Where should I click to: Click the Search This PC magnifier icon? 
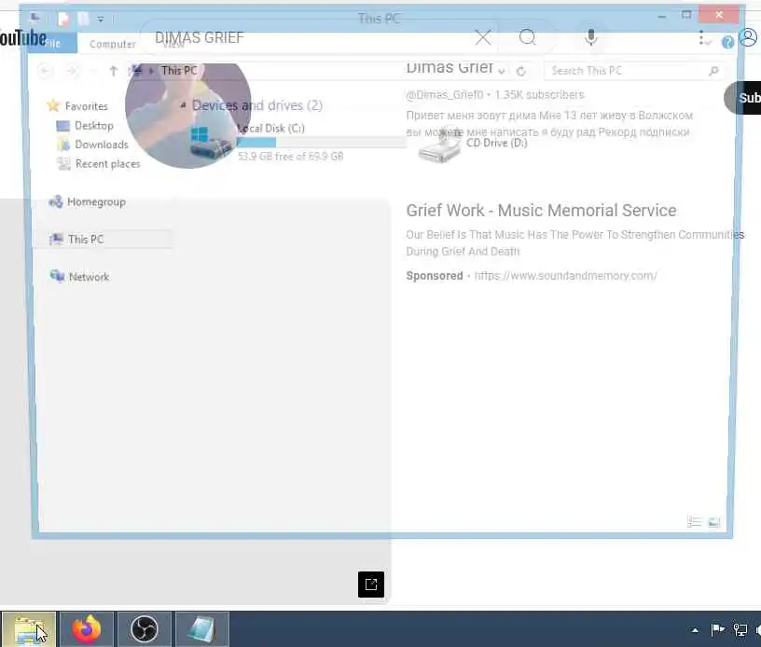click(713, 71)
